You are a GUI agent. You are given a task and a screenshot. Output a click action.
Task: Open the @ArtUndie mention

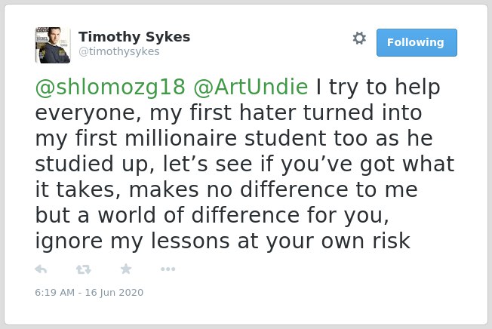pyautogui.click(x=251, y=87)
